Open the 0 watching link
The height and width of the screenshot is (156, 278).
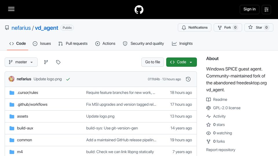coord(219,133)
